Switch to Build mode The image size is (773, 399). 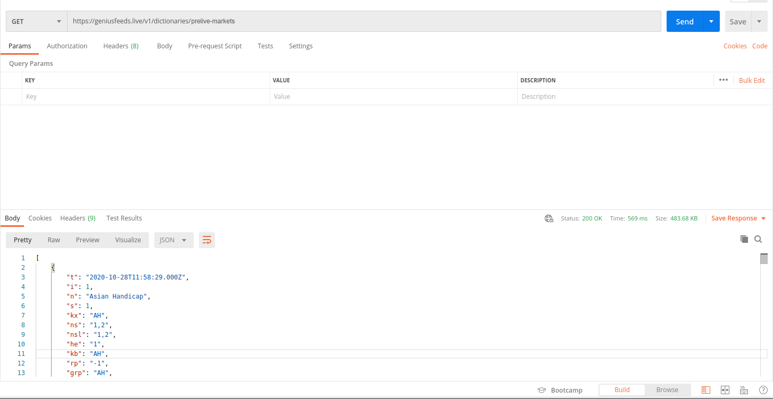click(621, 389)
